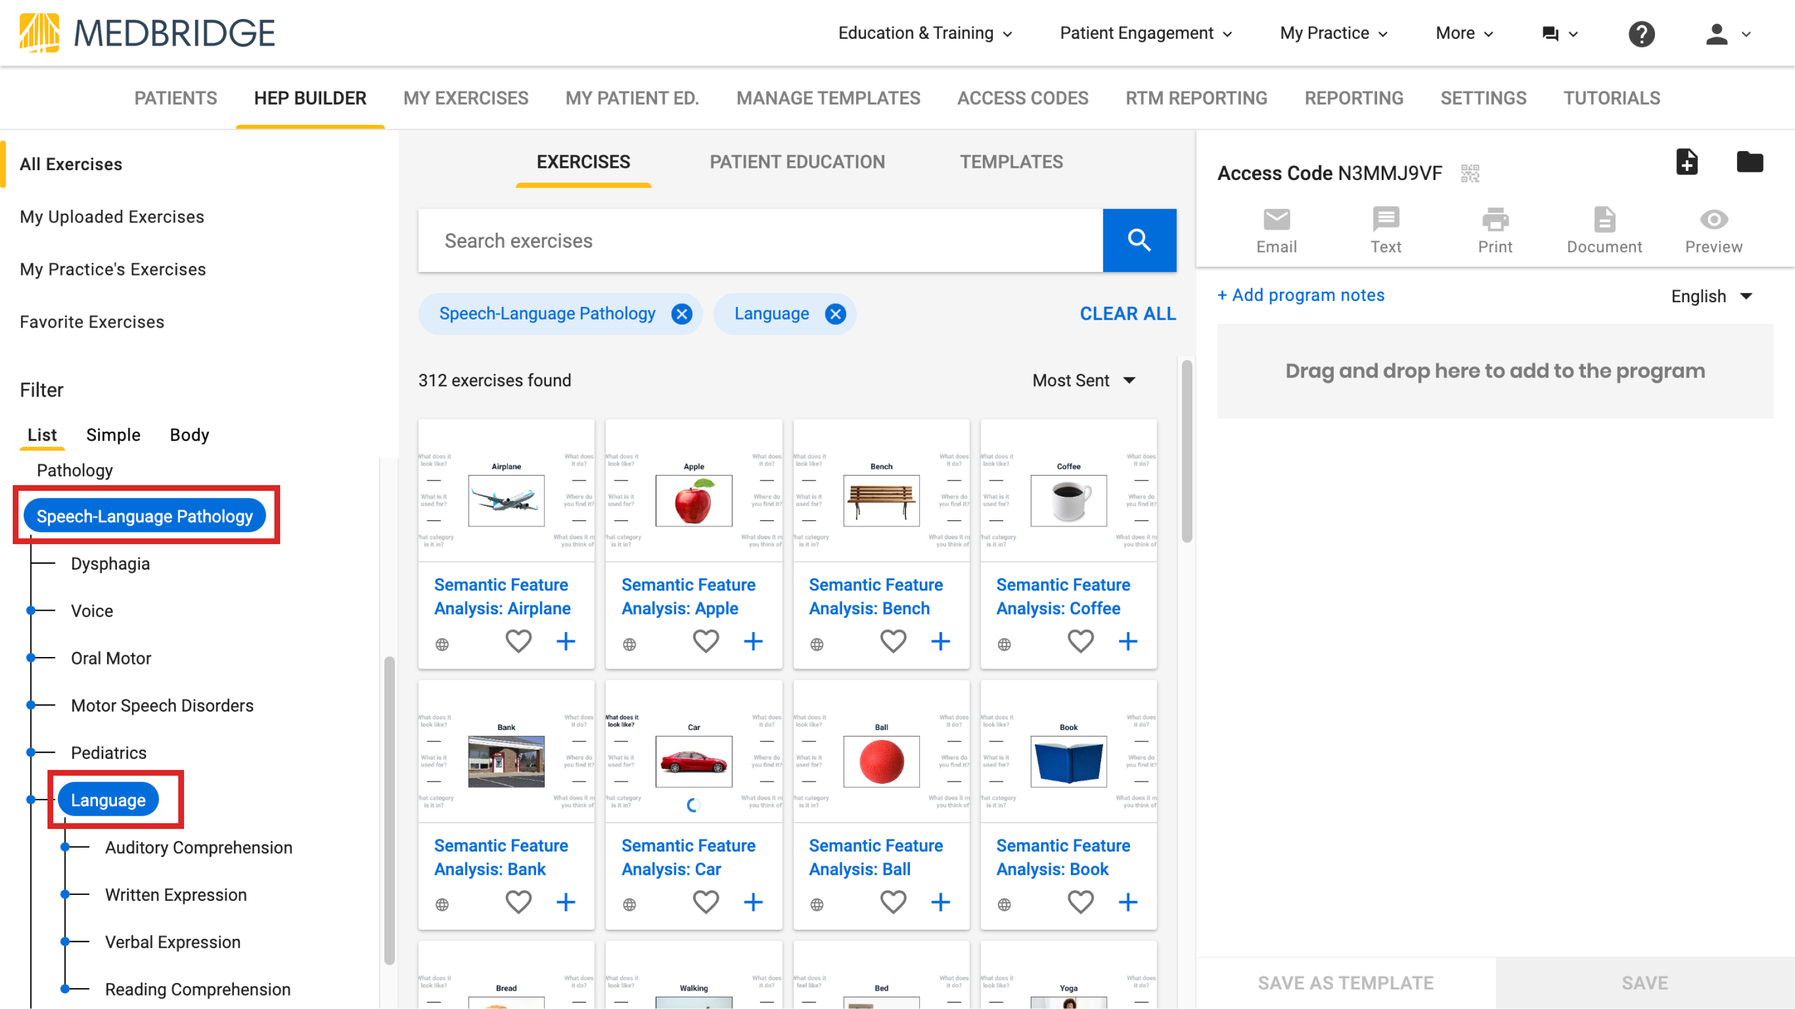1795x1009 pixels.
Task: Open My Uploaded Exercises
Action: point(112,217)
